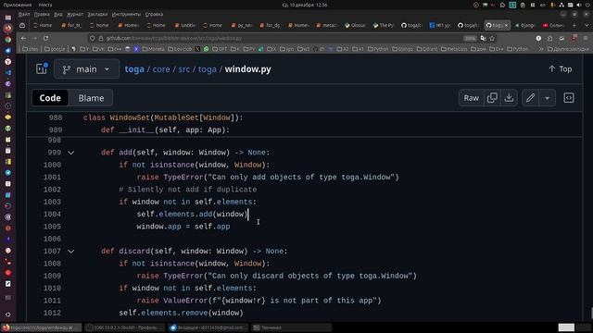
Task: Open a new browser tab
Action: point(574,25)
